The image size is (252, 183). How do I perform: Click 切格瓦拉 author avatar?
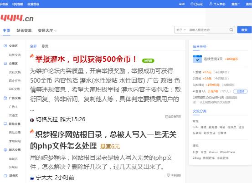32,120
